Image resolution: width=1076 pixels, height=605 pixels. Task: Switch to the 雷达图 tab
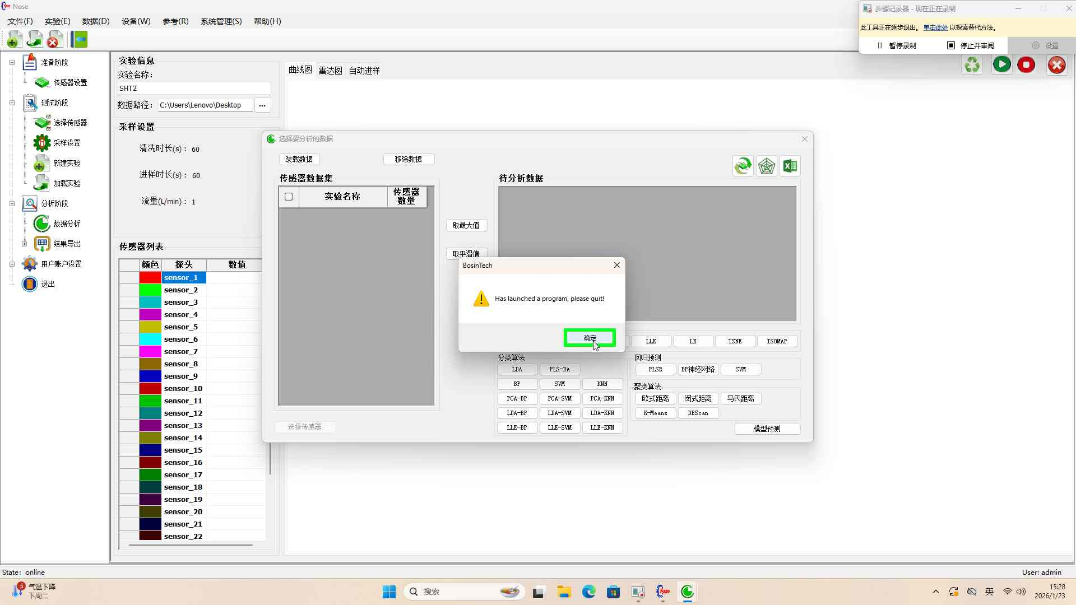pyautogui.click(x=330, y=71)
